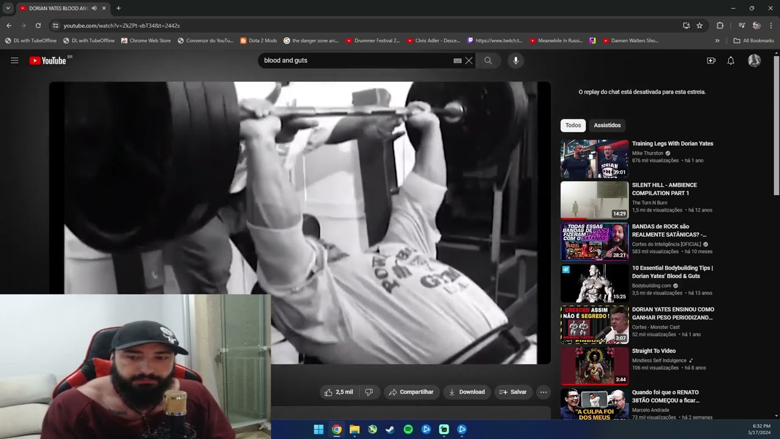The height and width of the screenshot is (439, 780).
Task: Open the Chrome three-dot menu
Action: 771,26
